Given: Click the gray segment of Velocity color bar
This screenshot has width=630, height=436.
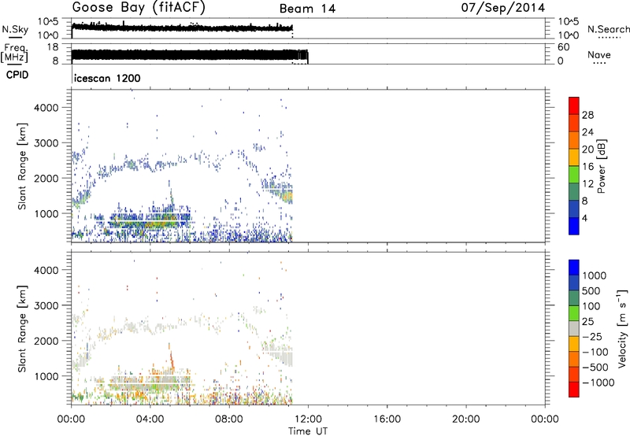Looking at the screenshot, I should (574, 328).
